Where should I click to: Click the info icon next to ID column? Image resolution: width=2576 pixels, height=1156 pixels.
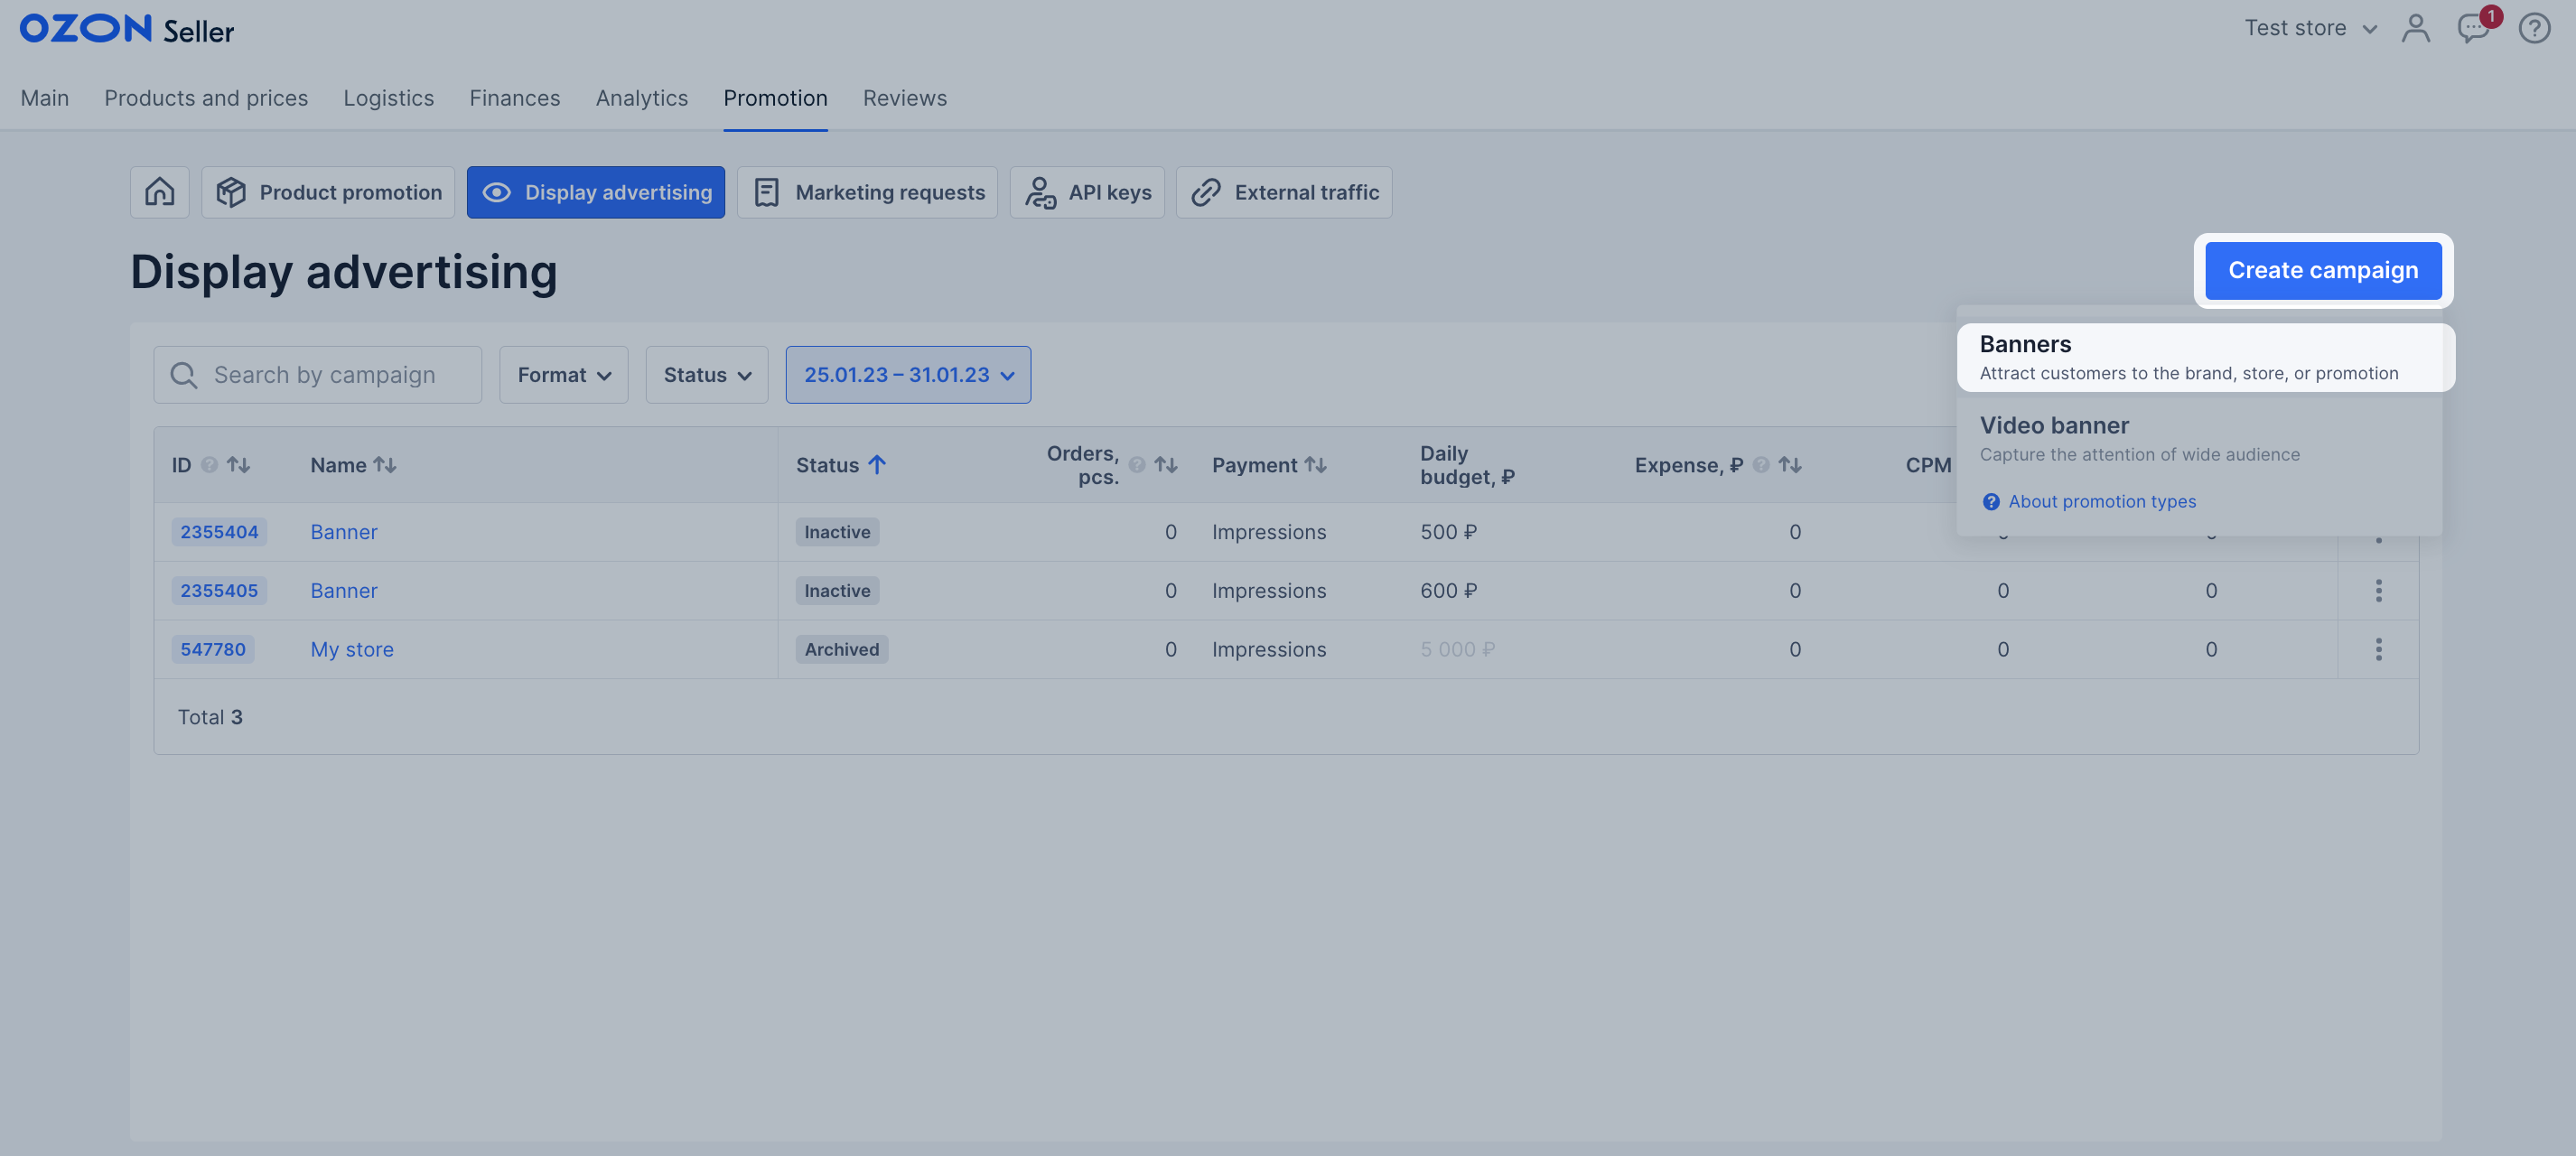[209, 465]
